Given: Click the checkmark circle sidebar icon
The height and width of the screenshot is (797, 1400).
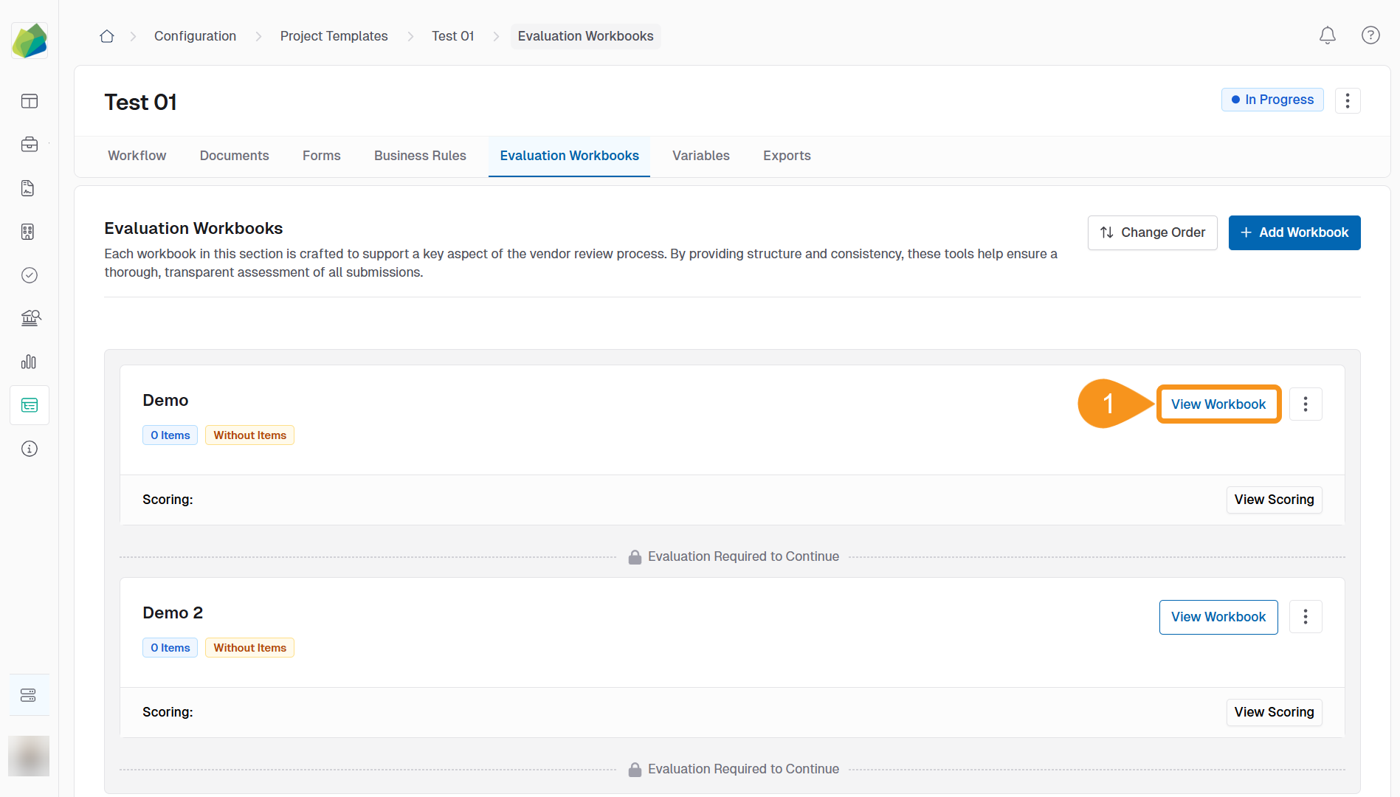Looking at the screenshot, I should coord(30,275).
